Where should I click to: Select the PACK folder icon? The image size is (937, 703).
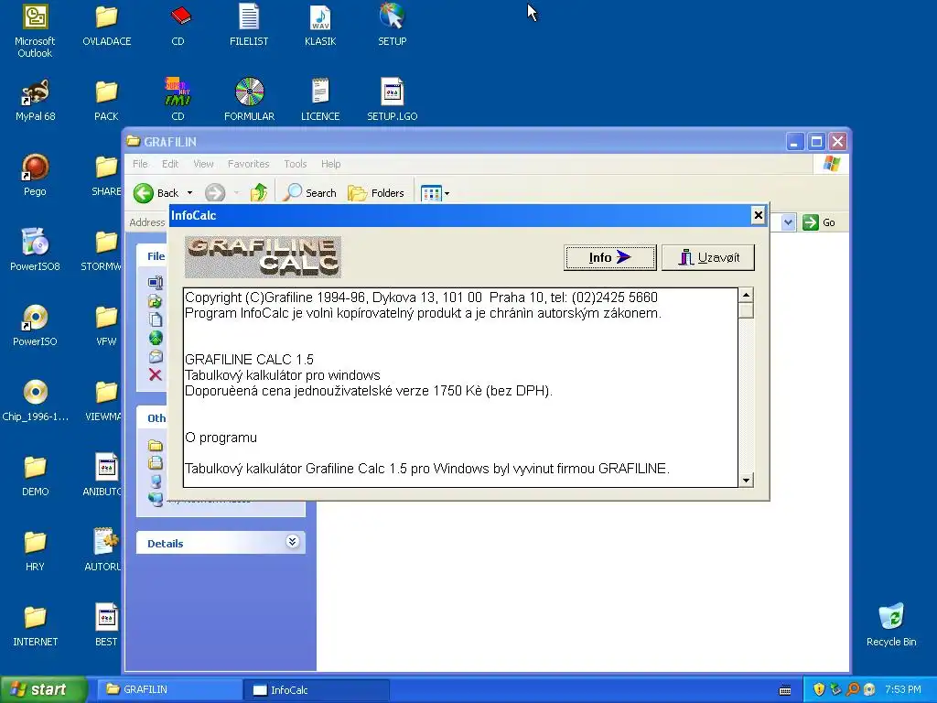coord(106,101)
